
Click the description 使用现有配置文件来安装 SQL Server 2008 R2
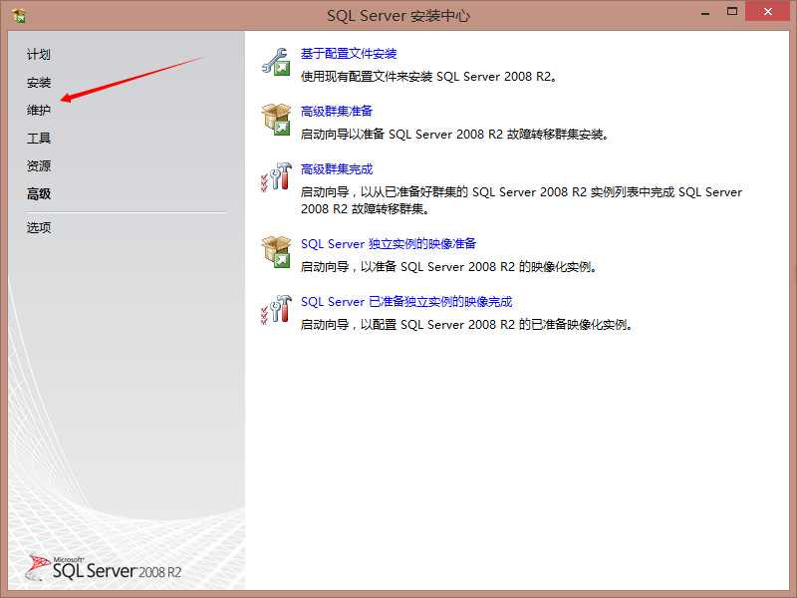pyautogui.click(x=429, y=77)
